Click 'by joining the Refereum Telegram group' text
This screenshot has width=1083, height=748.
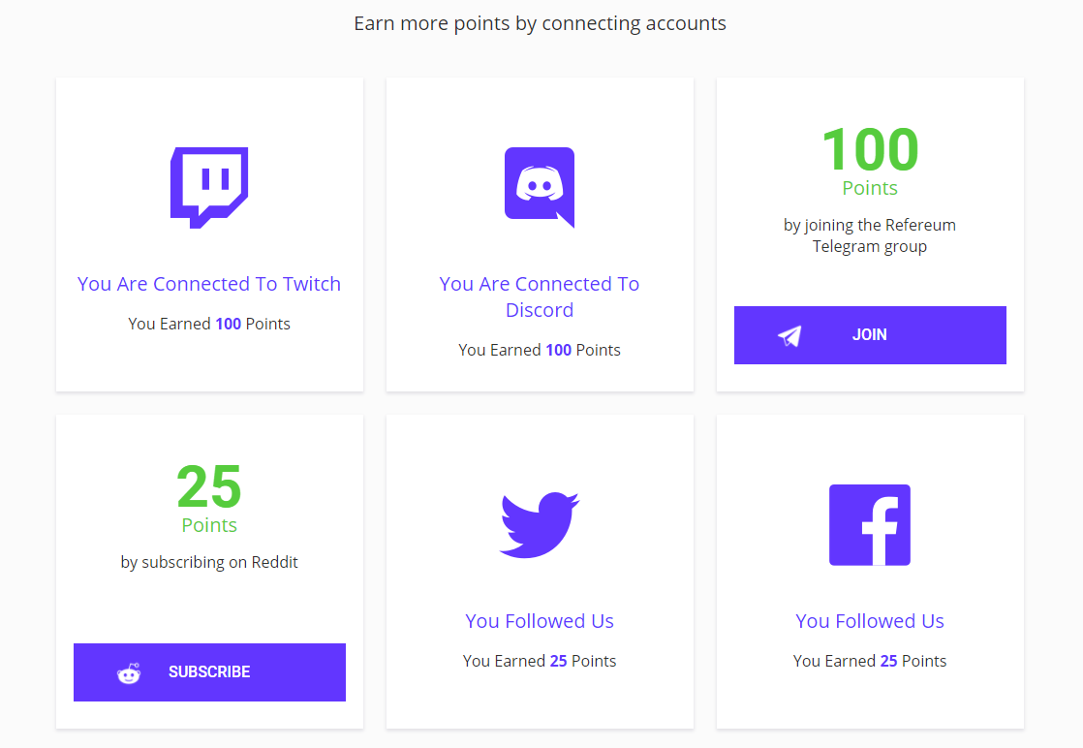click(x=870, y=235)
